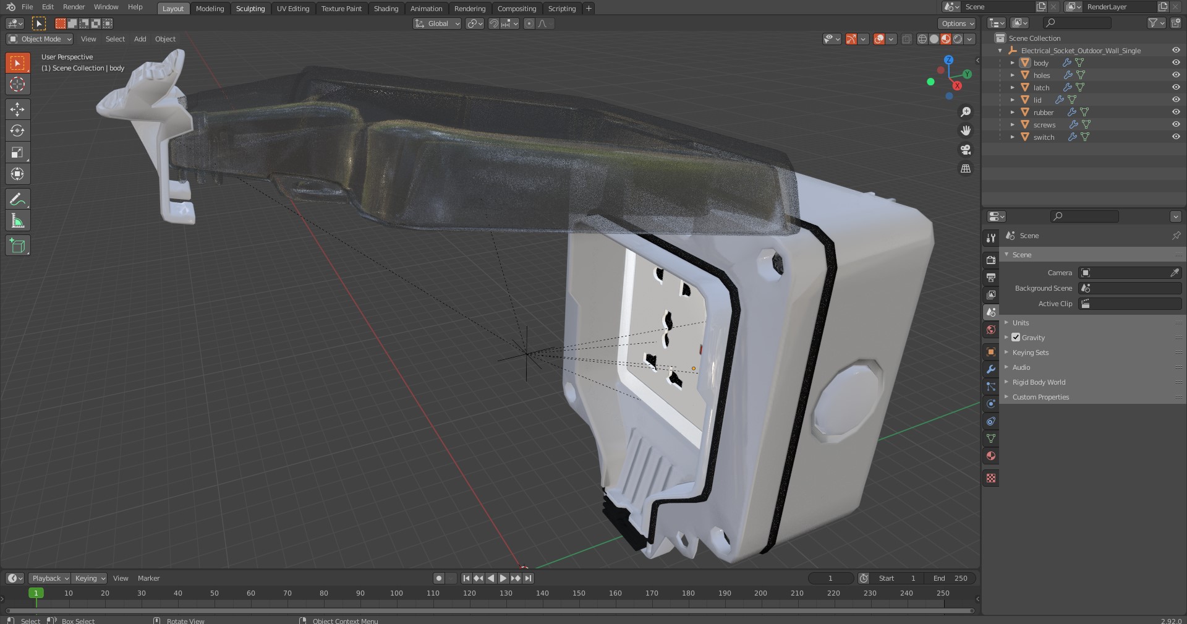Open the Texture properties tab

[x=991, y=478]
